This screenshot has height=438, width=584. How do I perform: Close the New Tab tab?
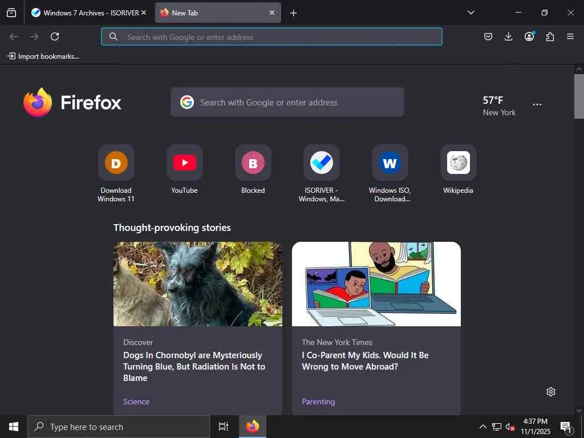pos(272,13)
